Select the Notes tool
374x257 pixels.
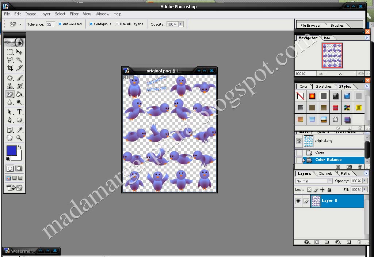point(10,130)
